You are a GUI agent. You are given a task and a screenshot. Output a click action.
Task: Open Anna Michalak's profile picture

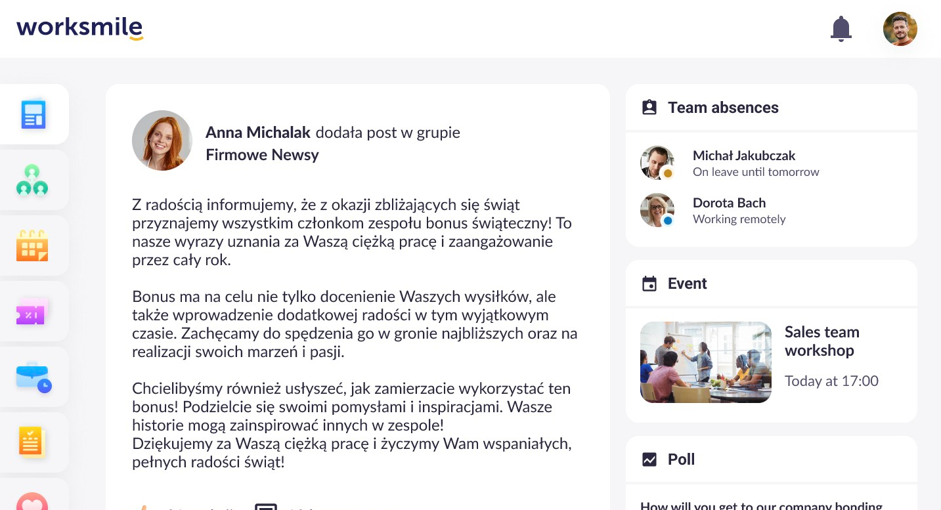pos(162,140)
